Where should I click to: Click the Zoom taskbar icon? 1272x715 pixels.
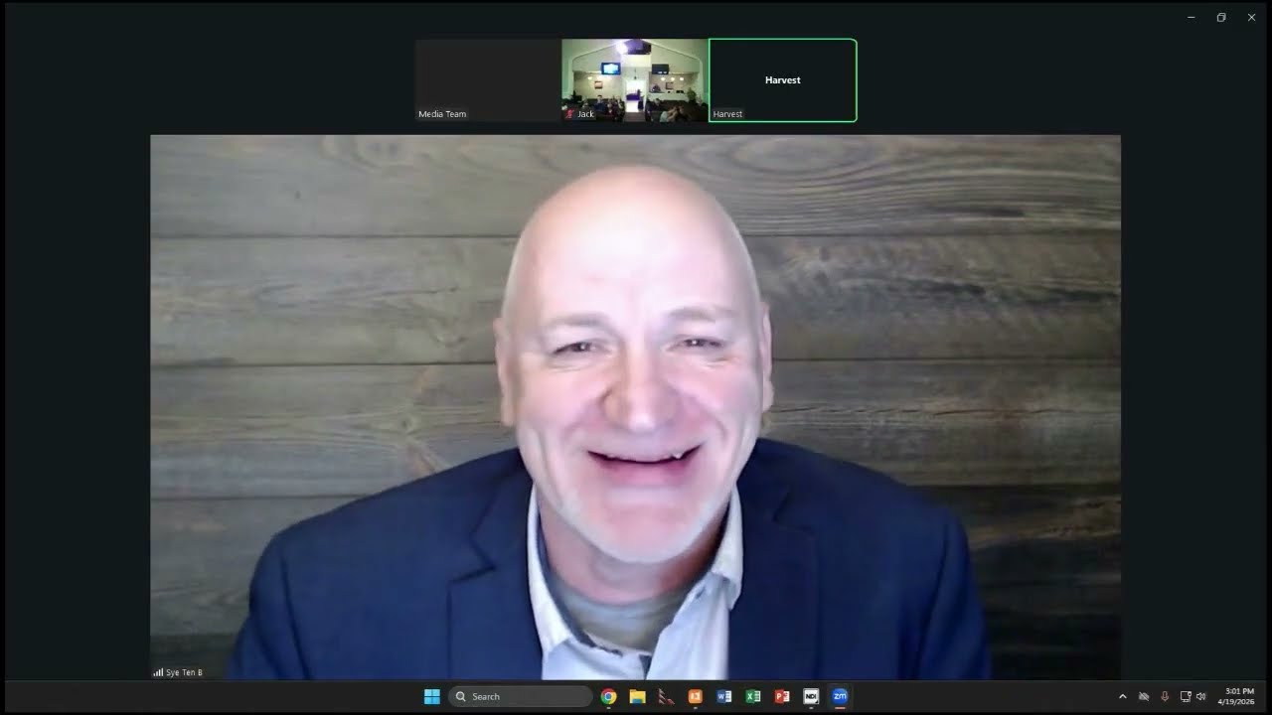click(x=840, y=696)
